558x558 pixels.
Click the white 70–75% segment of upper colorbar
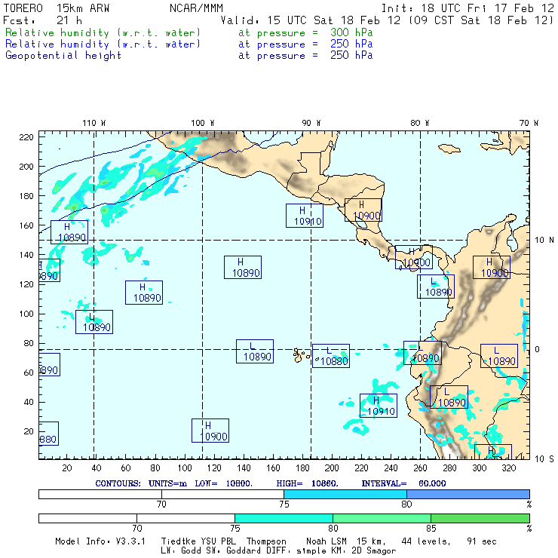click(x=222, y=494)
